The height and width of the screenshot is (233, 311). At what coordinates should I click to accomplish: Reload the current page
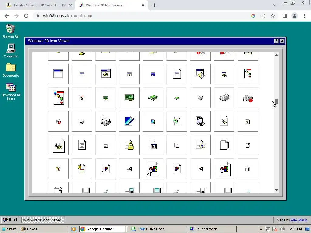pos(26,16)
